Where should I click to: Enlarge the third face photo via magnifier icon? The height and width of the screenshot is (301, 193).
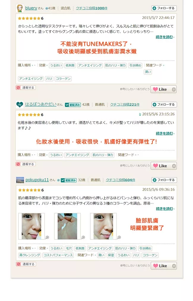[x=119, y=237]
